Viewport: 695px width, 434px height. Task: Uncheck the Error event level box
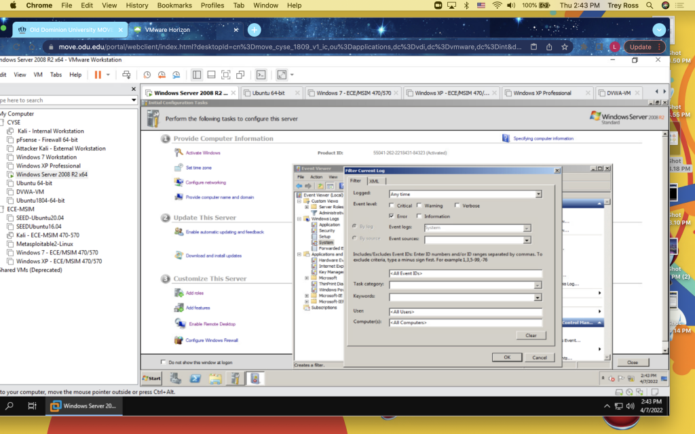tap(392, 216)
